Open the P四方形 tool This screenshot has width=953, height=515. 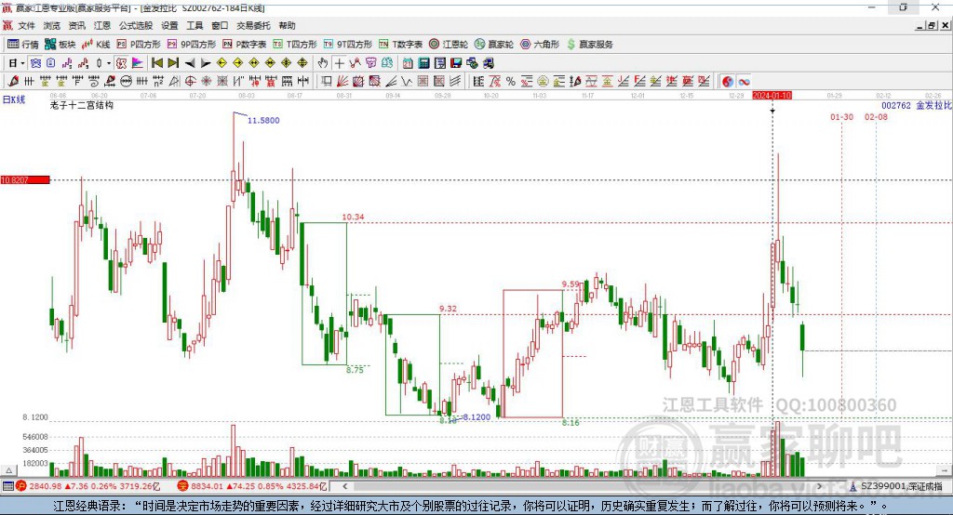click(x=139, y=45)
